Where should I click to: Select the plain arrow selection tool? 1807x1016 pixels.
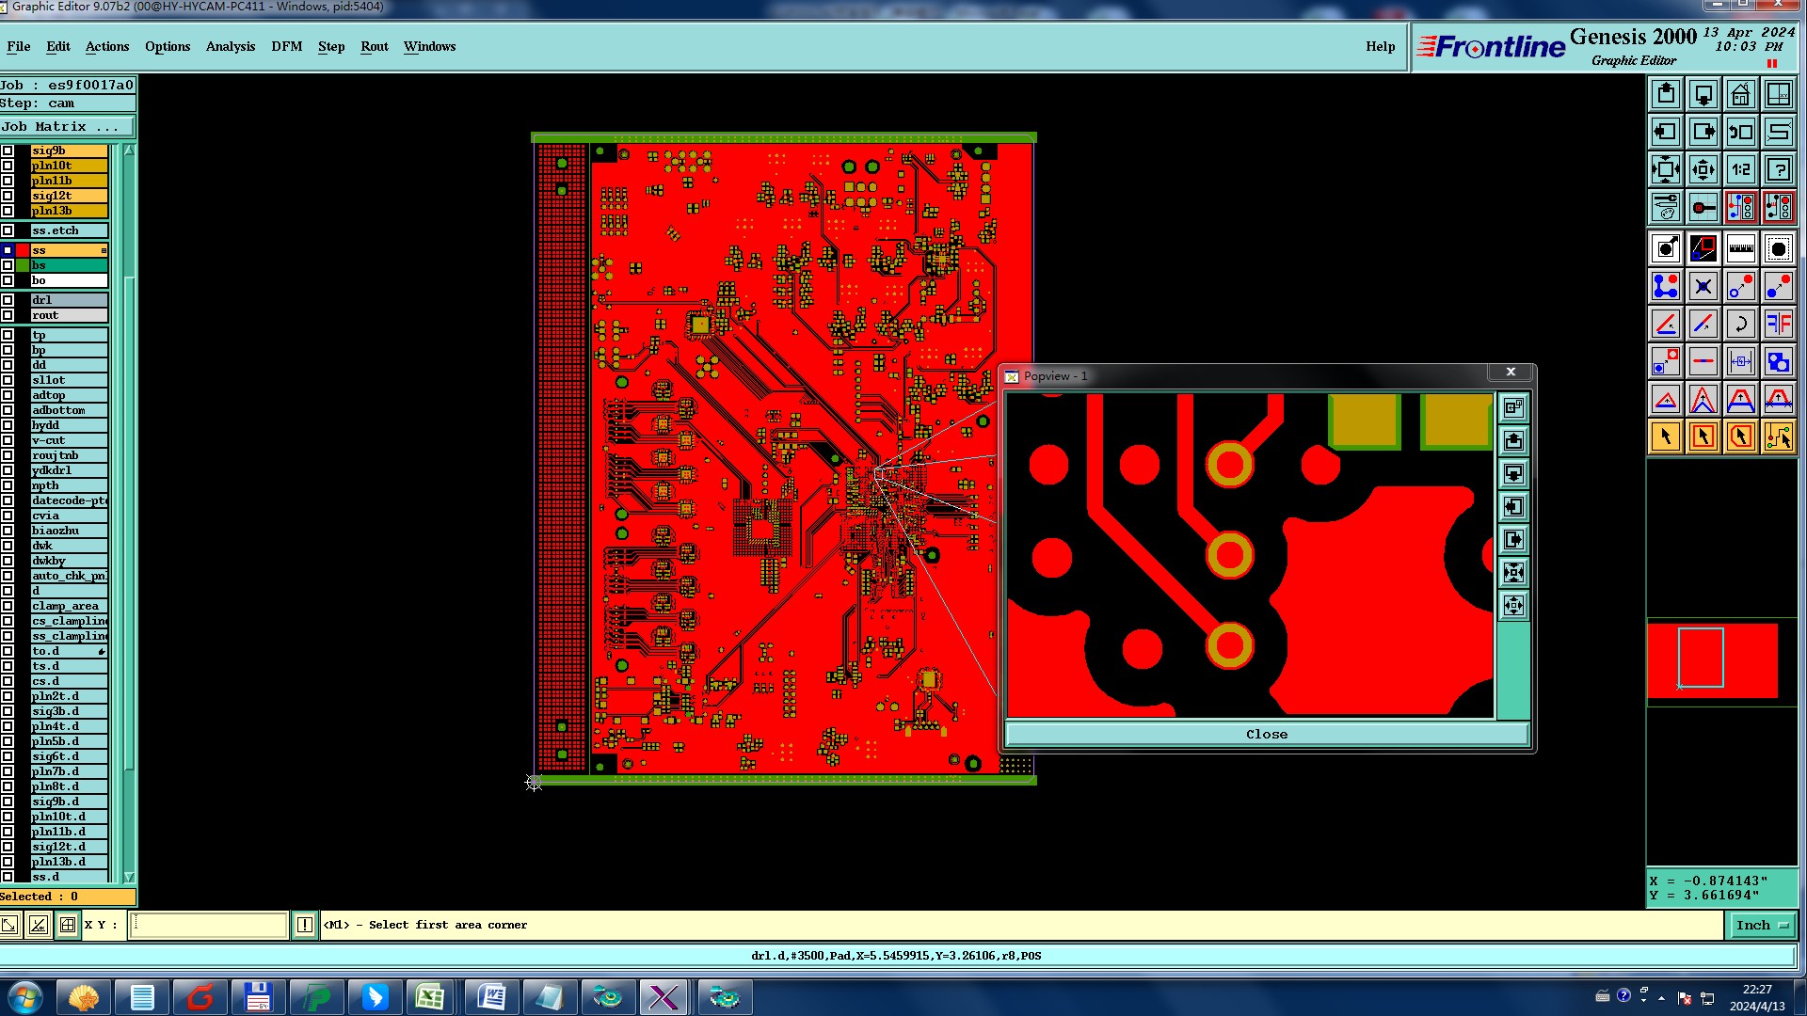1665,437
